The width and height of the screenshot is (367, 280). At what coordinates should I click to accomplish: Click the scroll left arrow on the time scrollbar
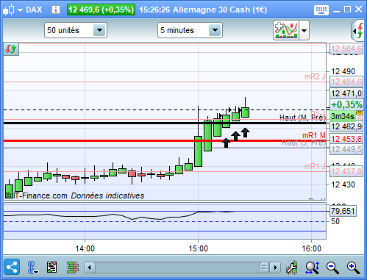(90, 268)
